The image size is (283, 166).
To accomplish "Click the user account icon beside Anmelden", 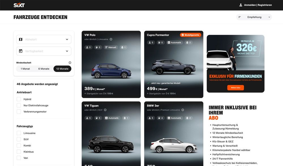I will tap(241, 5).
